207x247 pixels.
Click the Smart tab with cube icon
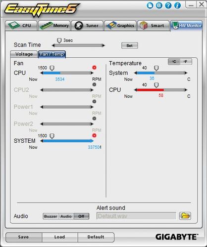tap(154, 26)
